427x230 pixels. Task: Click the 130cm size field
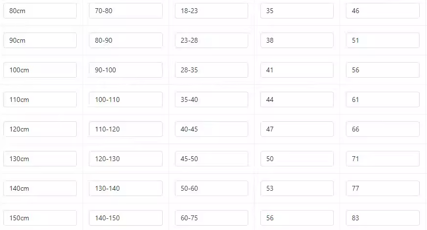point(40,159)
